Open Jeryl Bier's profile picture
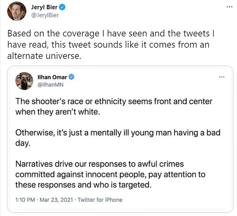Image resolution: width=237 pixels, height=216 pixels. (x=17, y=11)
